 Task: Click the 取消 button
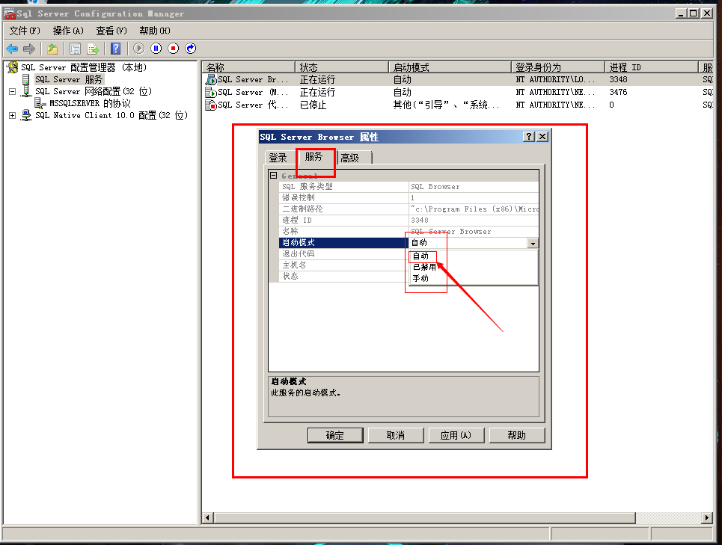click(x=396, y=436)
